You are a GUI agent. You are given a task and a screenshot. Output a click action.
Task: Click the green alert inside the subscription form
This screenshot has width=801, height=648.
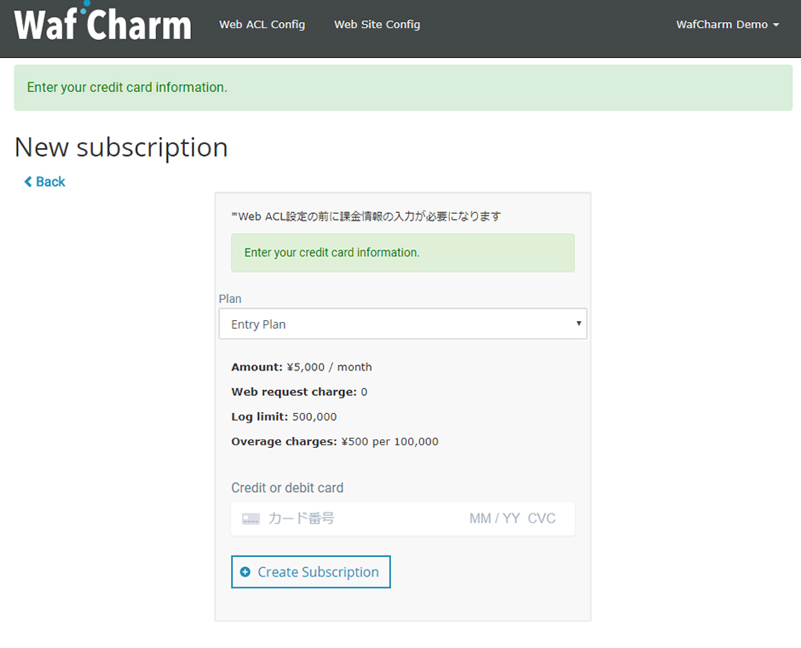click(402, 253)
